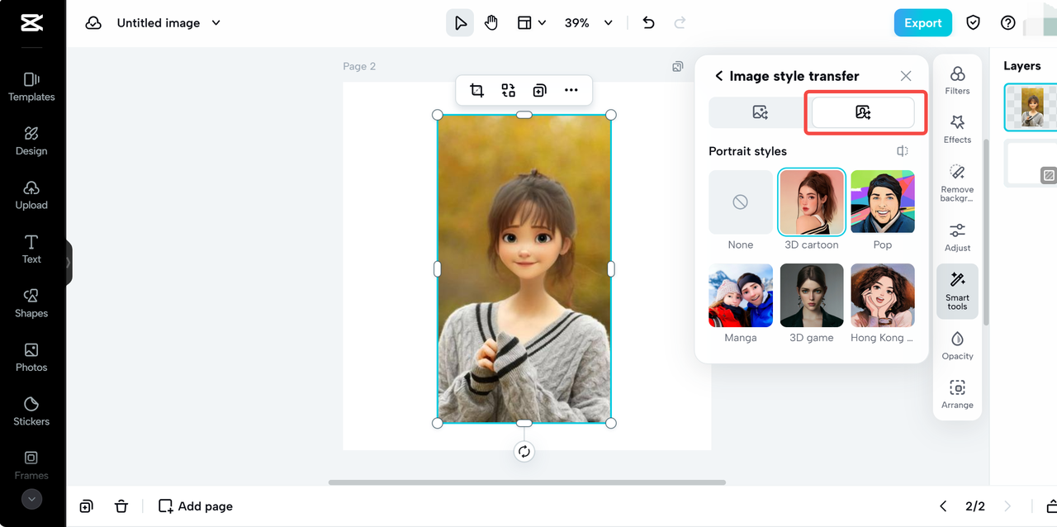Open the Smart tools panel
Image resolution: width=1057 pixels, height=527 pixels.
point(957,291)
